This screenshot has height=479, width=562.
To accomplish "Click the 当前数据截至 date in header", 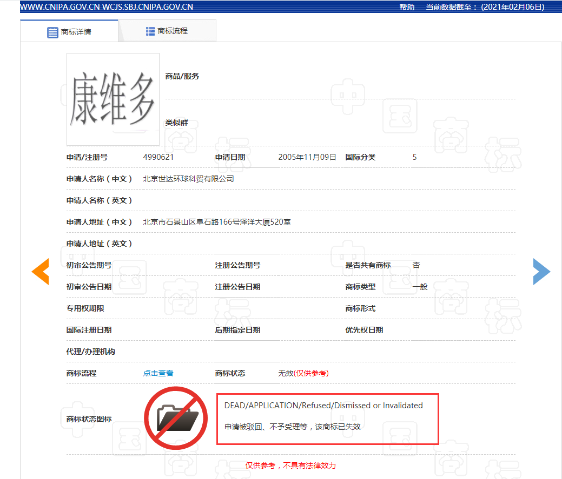I will tap(485, 7).
